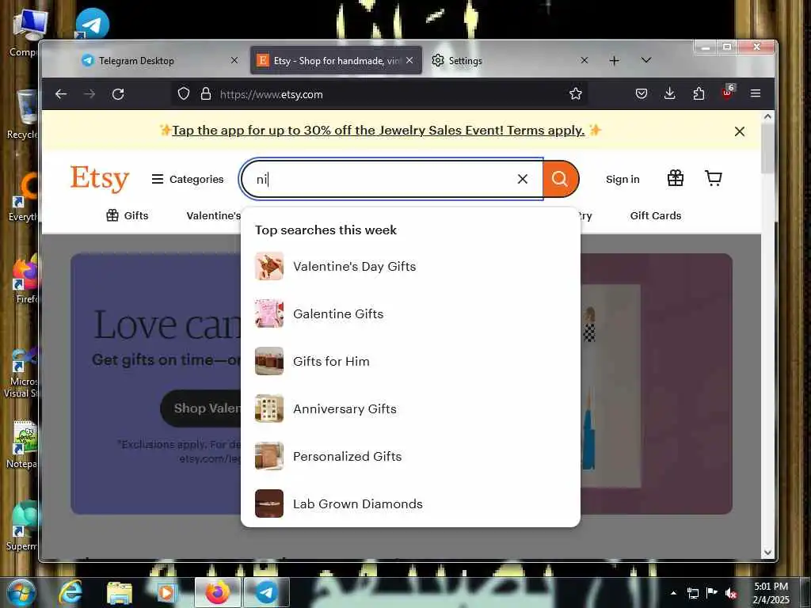
Task: Click the taskbar clock showing 5:01 PM
Action: 771,593
